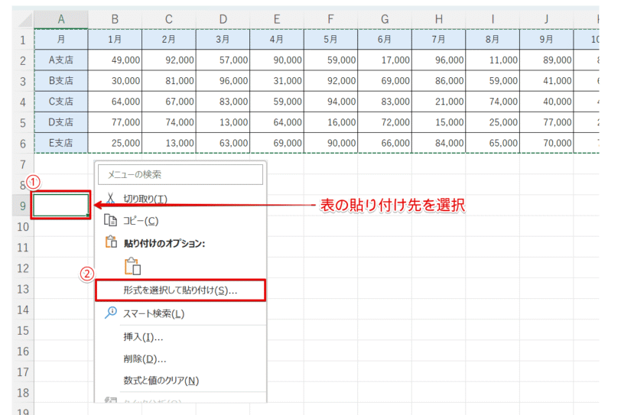Click the B支店 cell

click(61, 81)
